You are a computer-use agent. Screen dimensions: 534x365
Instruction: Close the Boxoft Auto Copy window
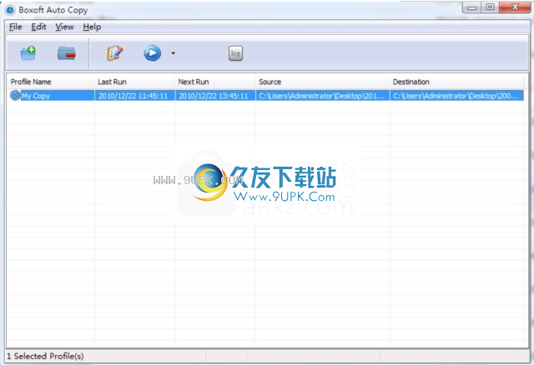[x=515, y=7]
